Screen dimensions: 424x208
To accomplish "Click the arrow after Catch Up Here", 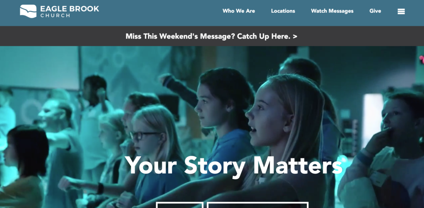I will [x=295, y=36].
